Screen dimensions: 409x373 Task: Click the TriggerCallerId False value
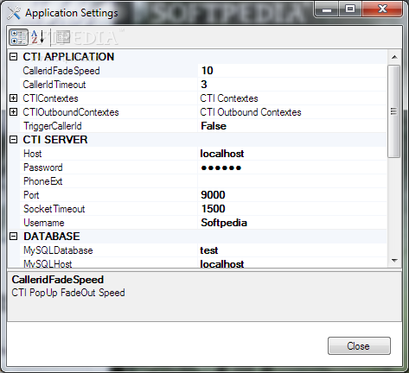pos(292,126)
